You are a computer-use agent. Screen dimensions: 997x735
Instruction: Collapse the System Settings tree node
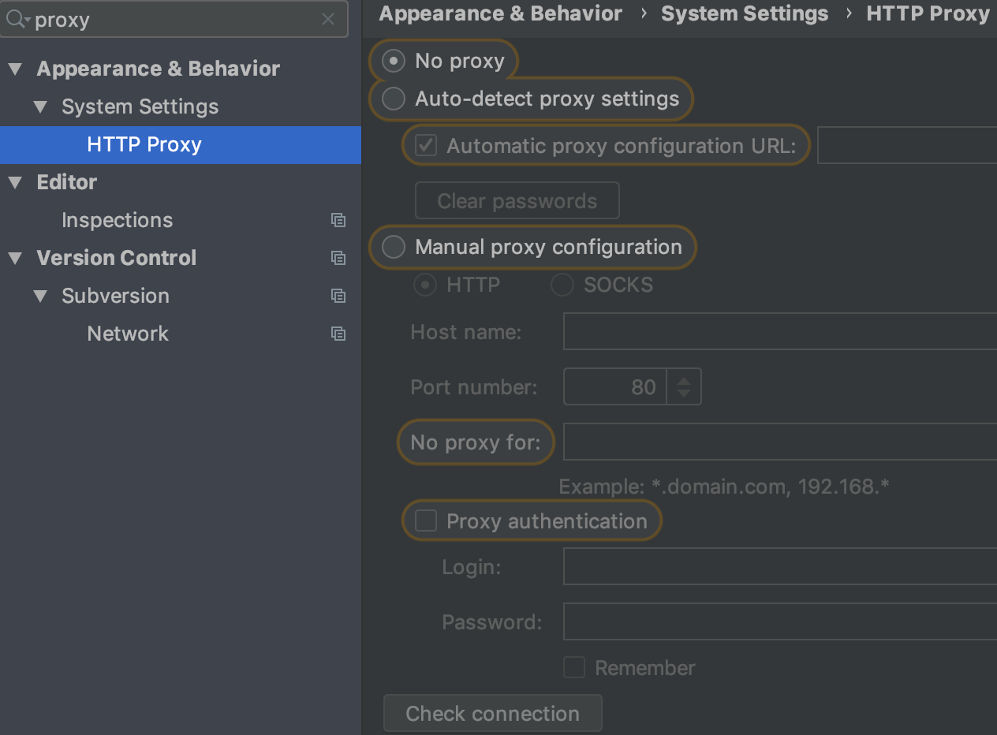[40, 106]
